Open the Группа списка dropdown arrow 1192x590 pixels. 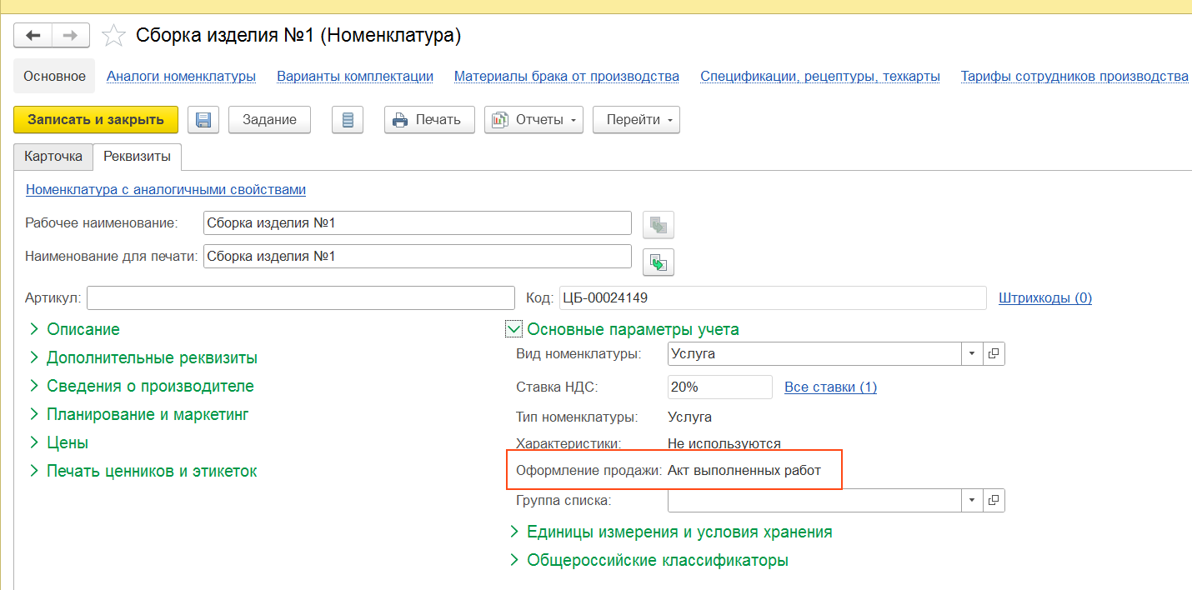972,501
